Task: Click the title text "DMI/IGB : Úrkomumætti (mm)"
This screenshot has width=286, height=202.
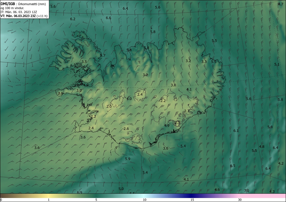Action: (23, 4)
